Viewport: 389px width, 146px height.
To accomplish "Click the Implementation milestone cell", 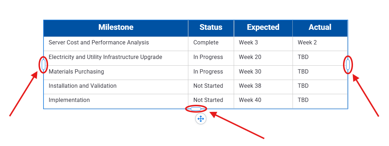I will [x=69, y=100].
